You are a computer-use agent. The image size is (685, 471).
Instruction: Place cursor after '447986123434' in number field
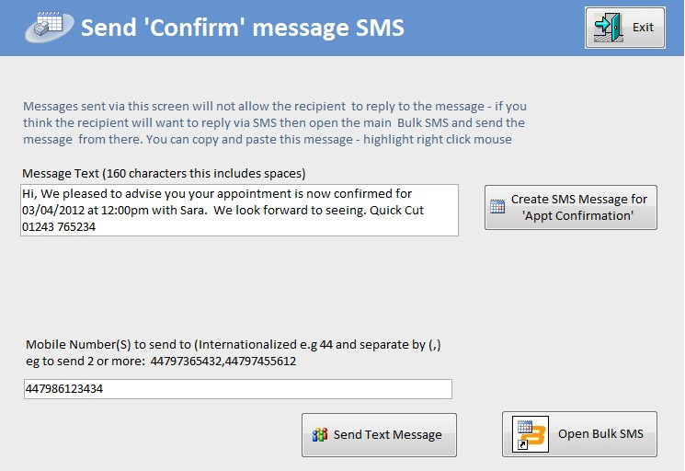point(104,389)
